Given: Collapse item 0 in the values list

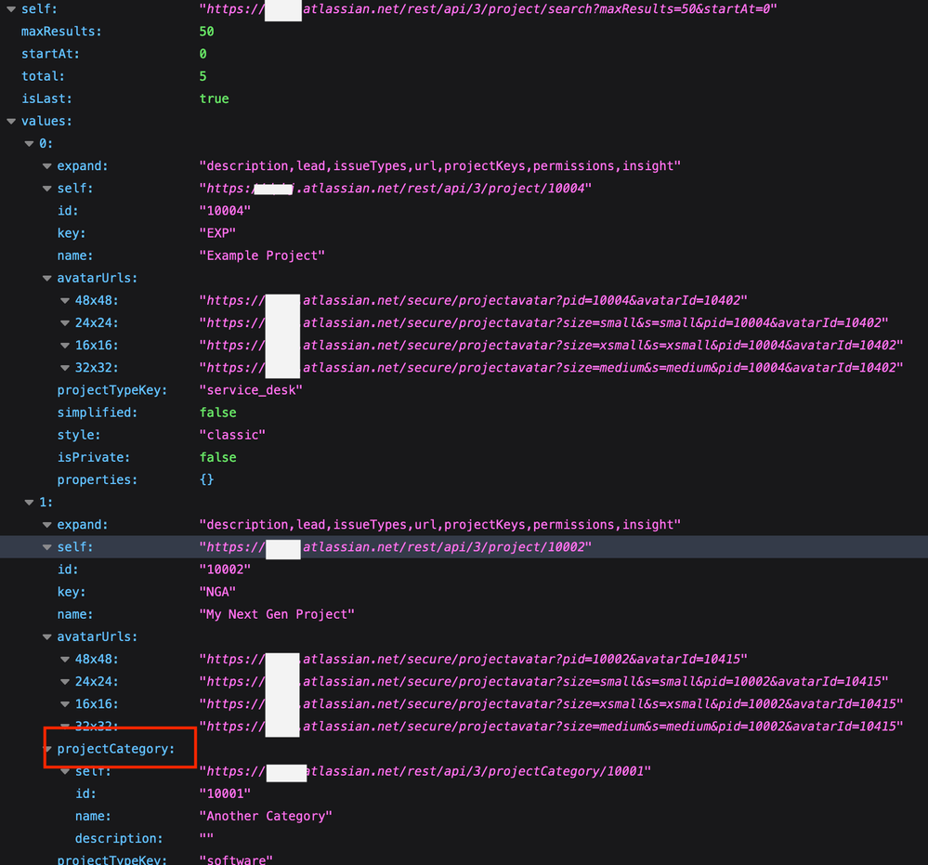Looking at the screenshot, I should [x=29, y=143].
